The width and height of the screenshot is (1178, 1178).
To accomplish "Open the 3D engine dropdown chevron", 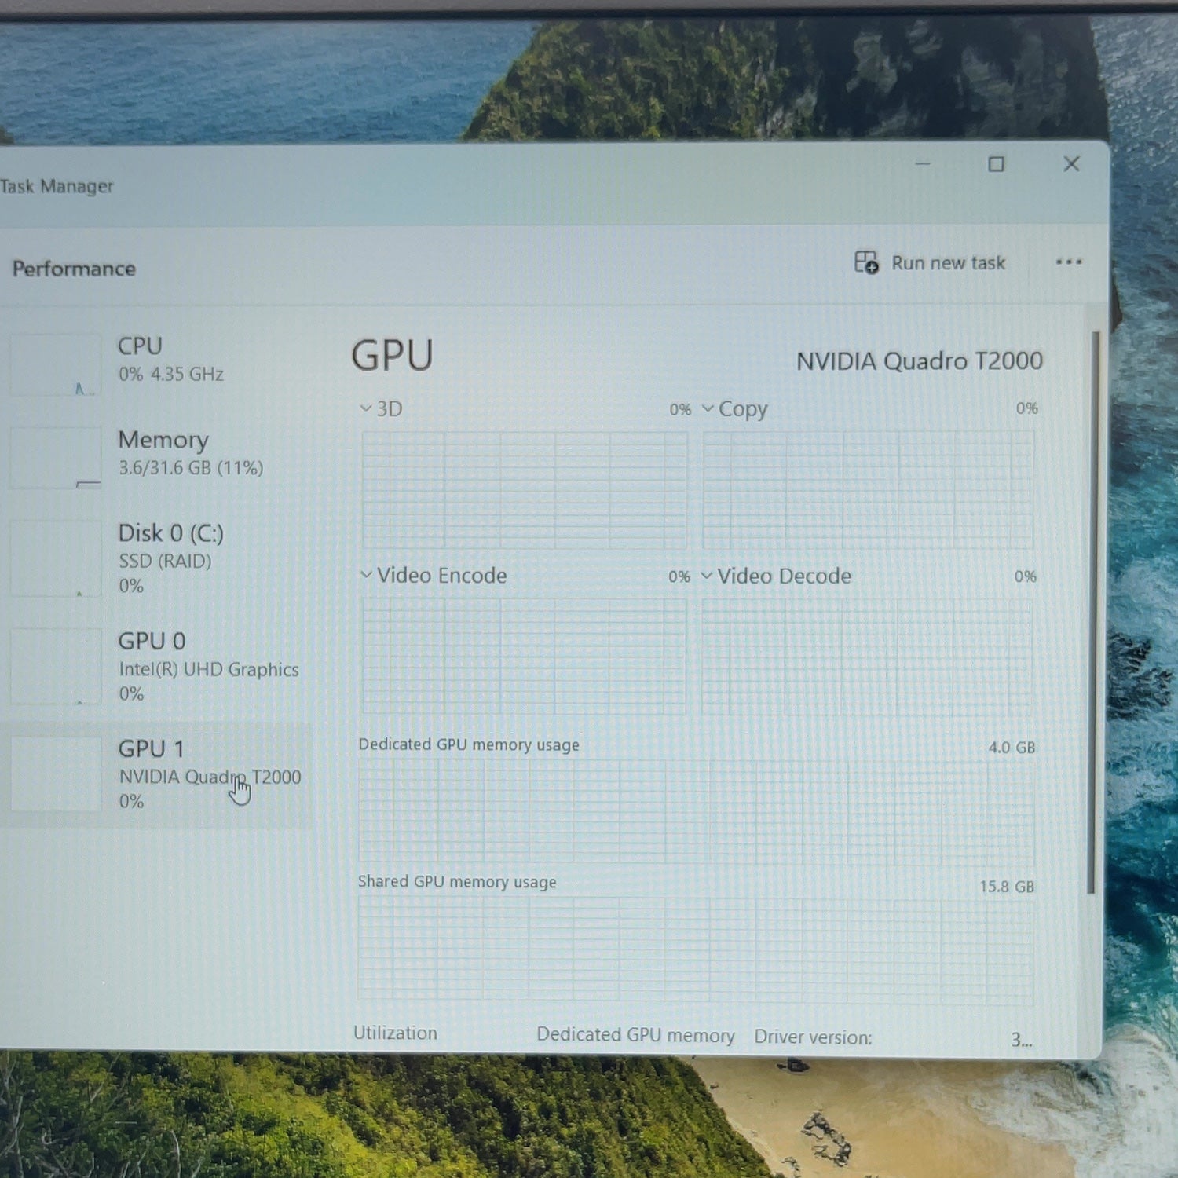I will [365, 408].
